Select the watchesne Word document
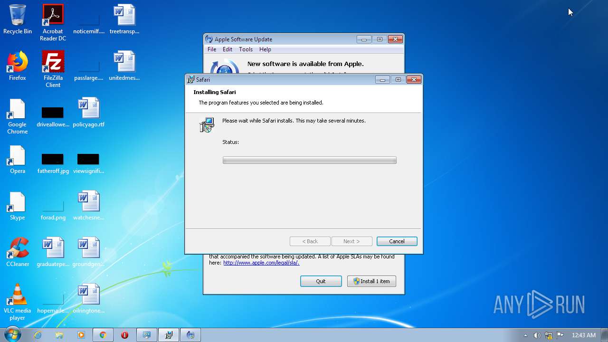 (x=88, y=206)
